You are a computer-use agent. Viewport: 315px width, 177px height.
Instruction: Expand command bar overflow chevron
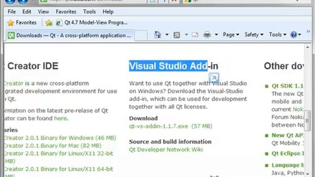308,31
